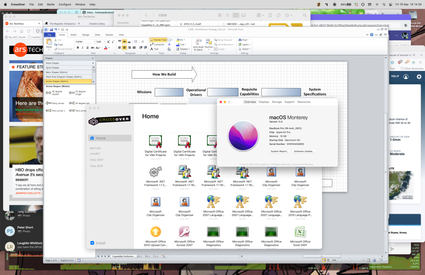
Task: Open the Layers dropdown in Visio Editing
Action: coord(244,45)
